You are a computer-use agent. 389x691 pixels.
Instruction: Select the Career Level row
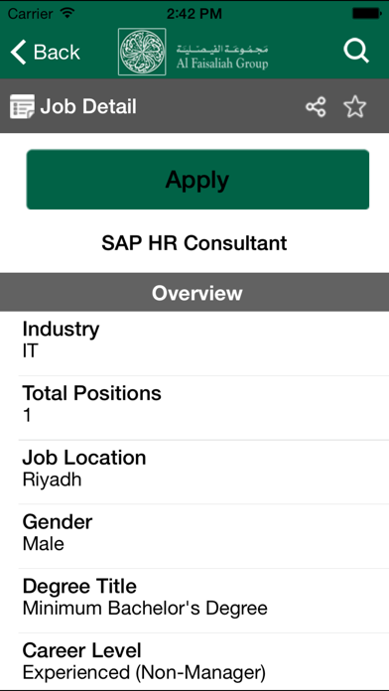pyautogui.click(x=203, y=661)
